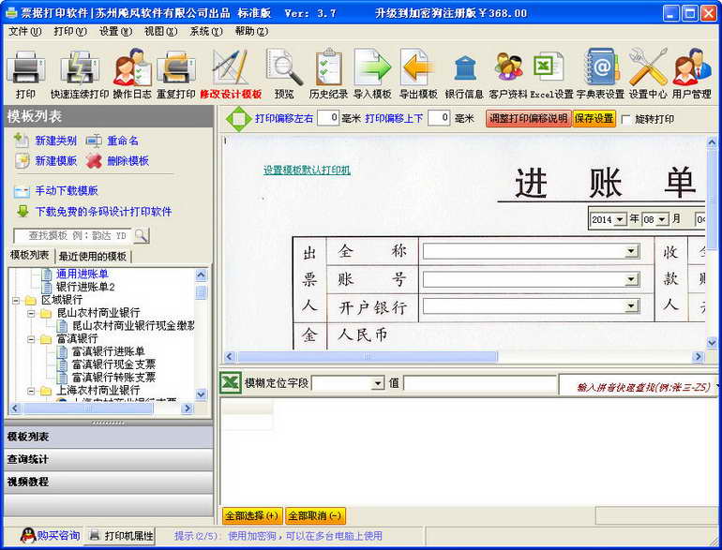The width and height of the screenshot is (722, 550).
Task: Click the 全部选择(+) button
Action: (x=252, y=516)
